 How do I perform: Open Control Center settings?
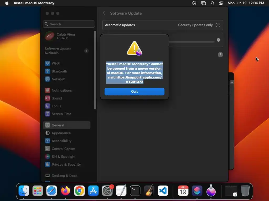click(67, 149)
